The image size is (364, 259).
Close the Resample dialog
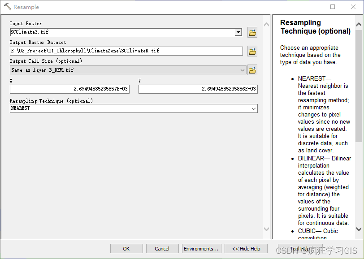353,7
